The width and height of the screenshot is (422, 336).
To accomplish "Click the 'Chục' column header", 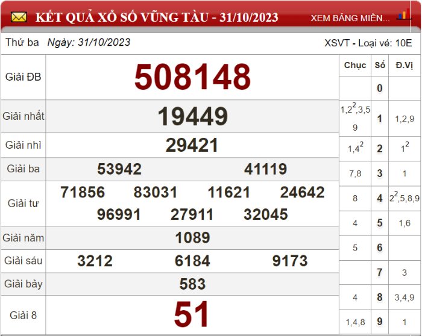I will click(355, 65).
